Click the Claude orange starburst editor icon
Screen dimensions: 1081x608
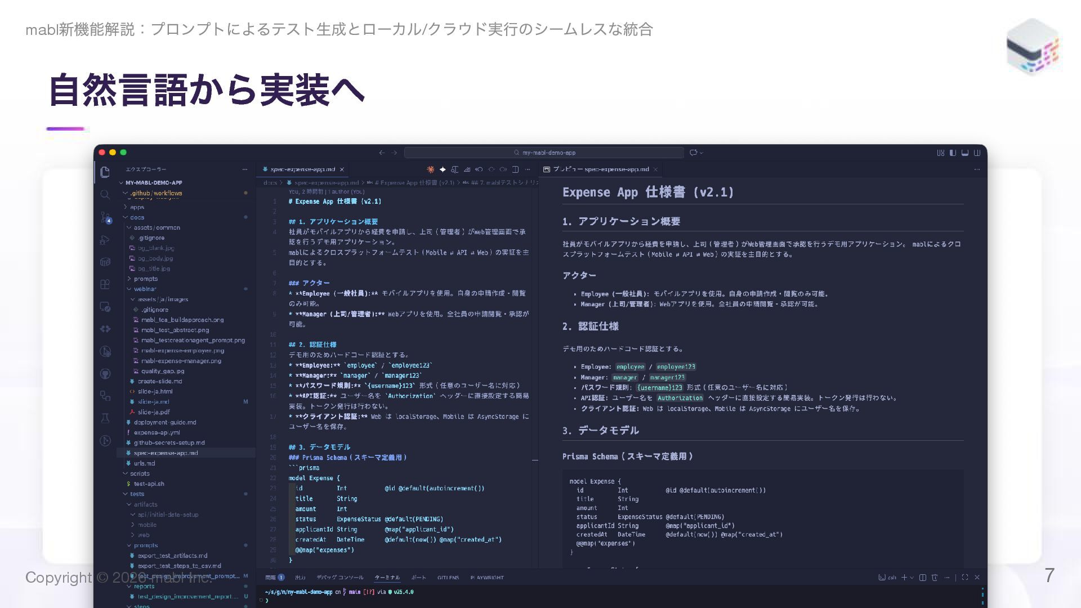point(430,169)
